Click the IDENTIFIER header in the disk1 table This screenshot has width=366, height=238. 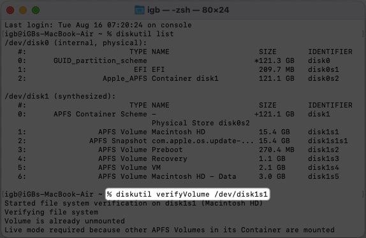click(x=330, y=105)
